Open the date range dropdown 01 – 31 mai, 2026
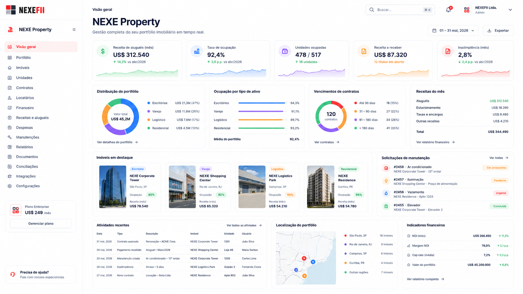 (x=453, y=31)
